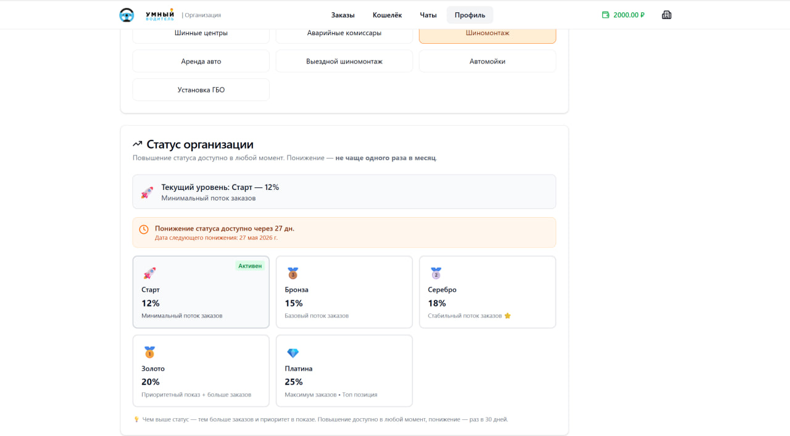This screenshot has height=436, width=790.
Task: Click the platinum diamond icon
Action: 293,353
